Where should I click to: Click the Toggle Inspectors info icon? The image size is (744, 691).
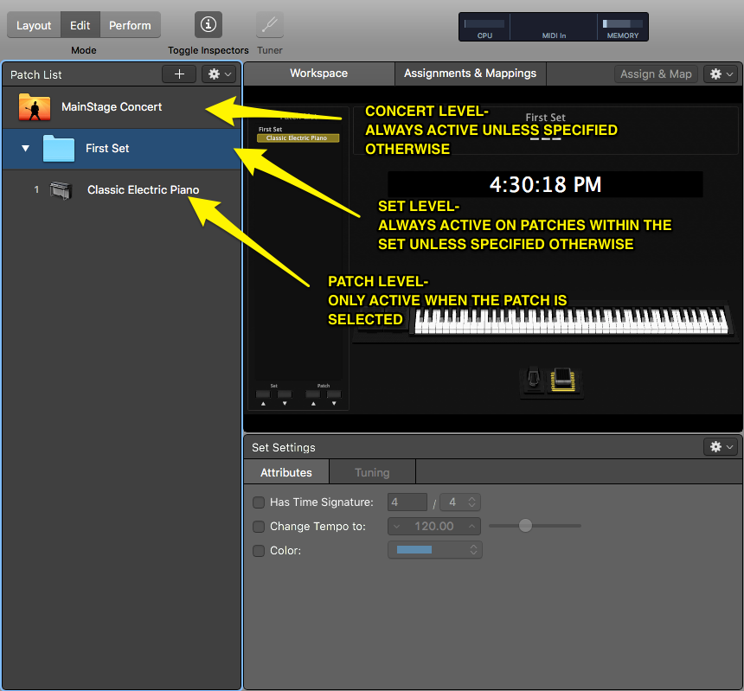point(208,24)
